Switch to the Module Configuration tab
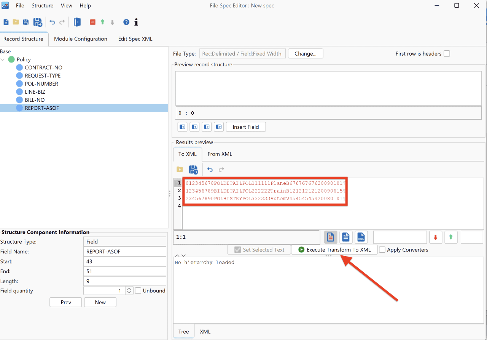 point(81,39)
